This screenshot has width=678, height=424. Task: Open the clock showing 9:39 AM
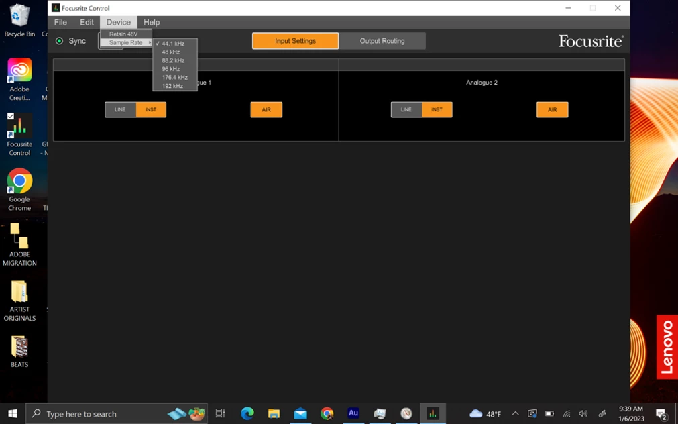(631, 414)
